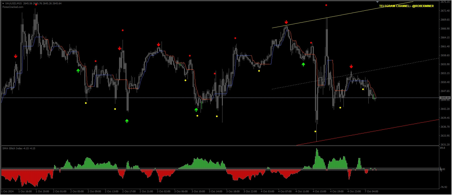Click the ForexCracked.com label
This screenshot has height=195, width=452.
point(13,7)
